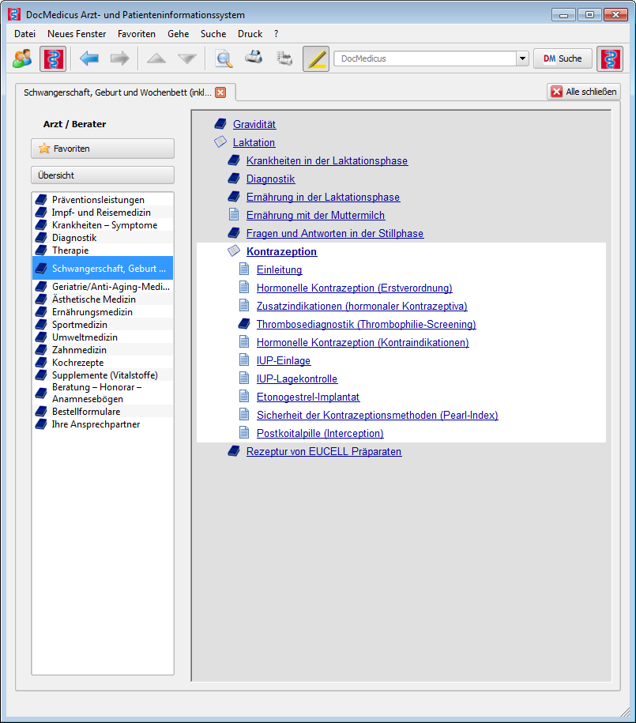Viewport: 636px width, 723px height.
Task: Go forward with the gray right arrow
Action: 120,58
